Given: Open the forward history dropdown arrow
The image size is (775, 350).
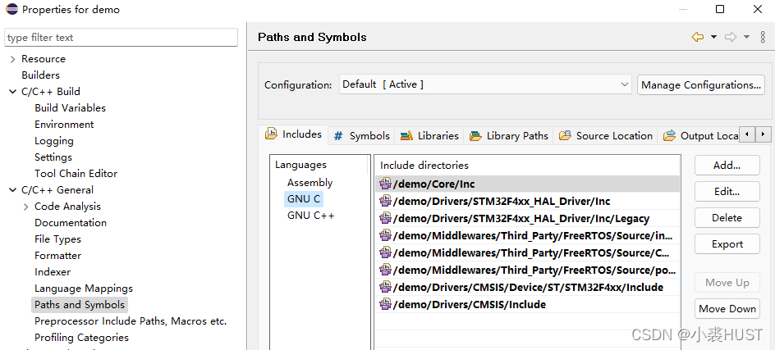Looking at the screenshot, I should coord(746,37).
